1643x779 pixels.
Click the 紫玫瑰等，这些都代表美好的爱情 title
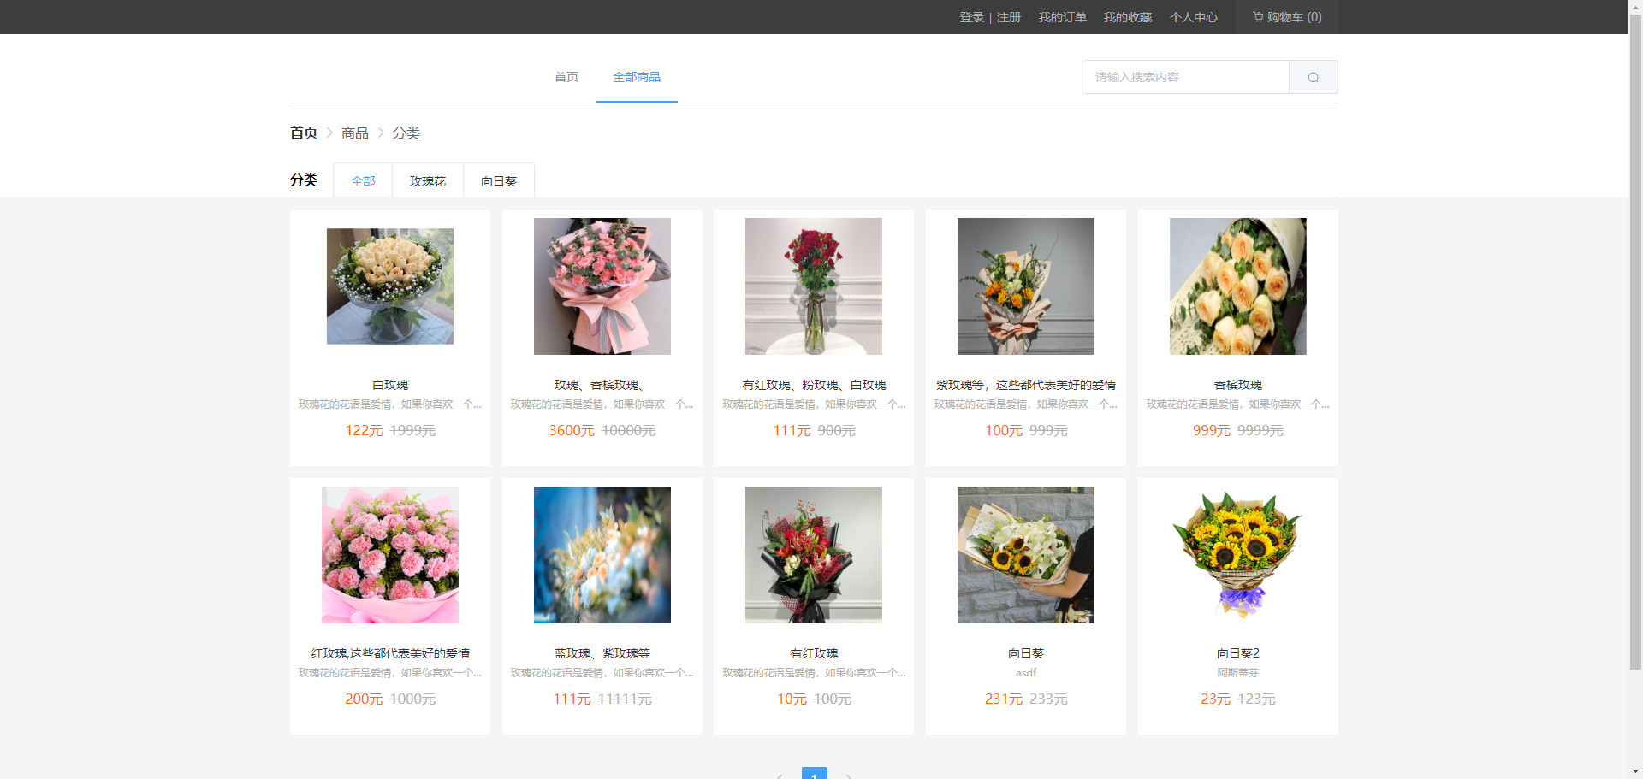[x=1026, y=385]
